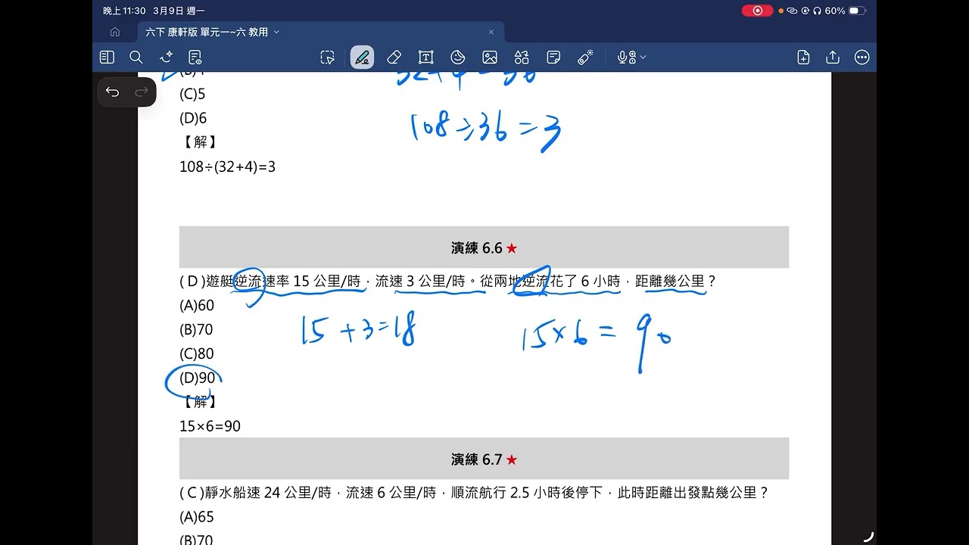Tap the 演練 6.6 question text
Screen dimensions: 969x545
448,282
